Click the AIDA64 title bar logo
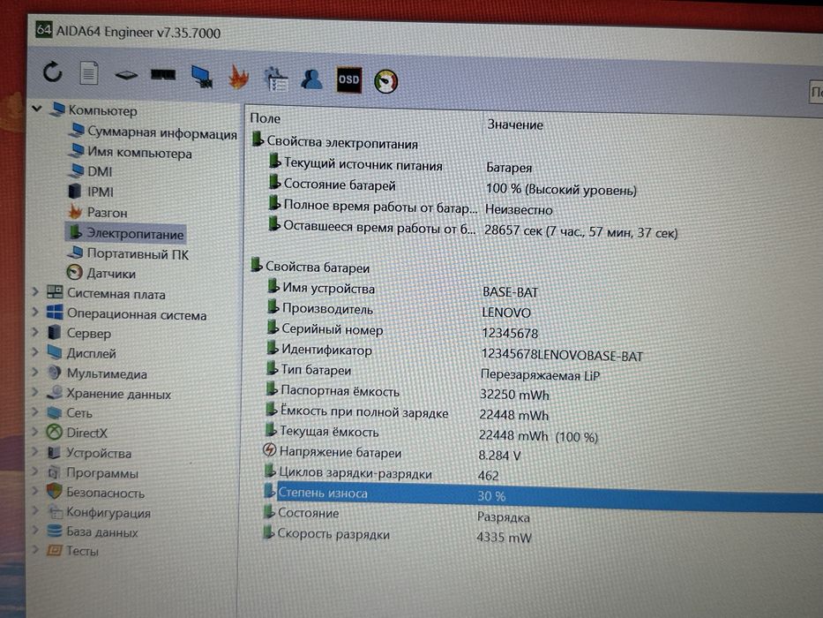Viewport: 823px width, 618px height. click(x=43, y=29)
